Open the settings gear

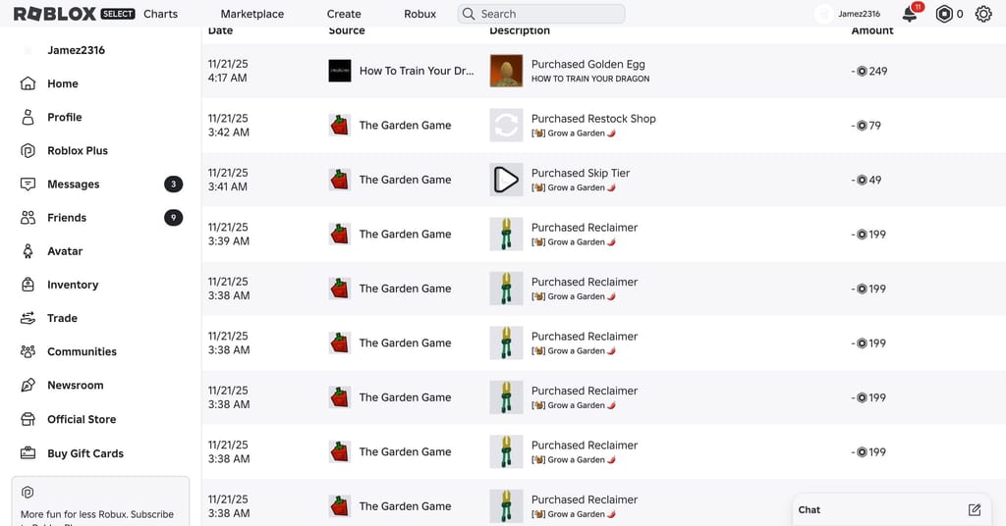[x=982, y=14]
